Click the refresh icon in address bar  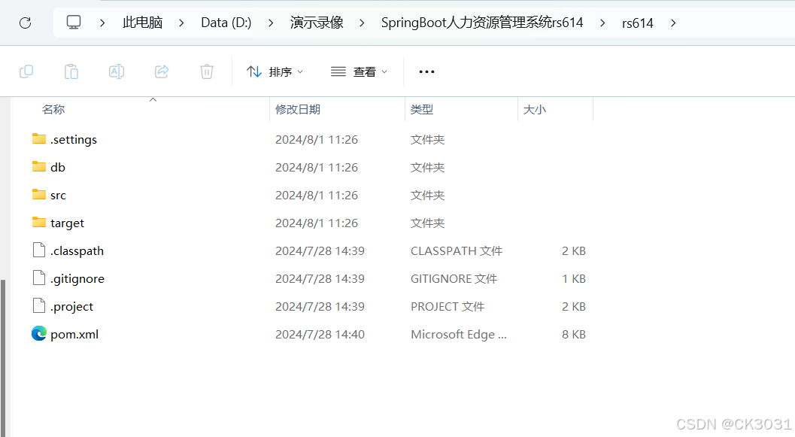pos(25,23)
